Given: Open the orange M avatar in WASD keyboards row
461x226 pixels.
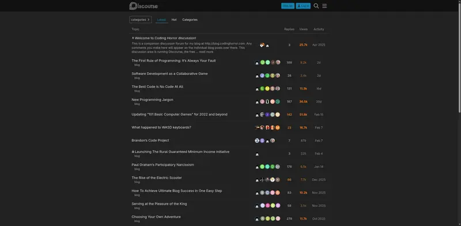Looking at the screenshot, I should click(278, 127).
